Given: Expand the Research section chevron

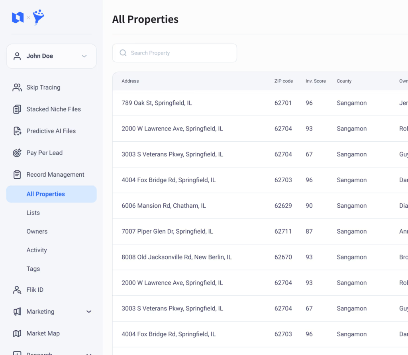Looking at the screenshot, I should 89,353.
